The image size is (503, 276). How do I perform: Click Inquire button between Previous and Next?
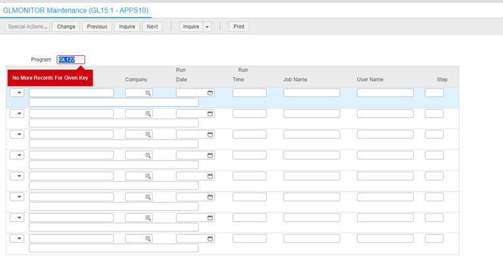127,26
